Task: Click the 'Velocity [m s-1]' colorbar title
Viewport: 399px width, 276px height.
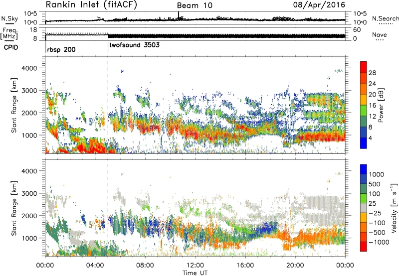Action: (x=394, y=208)
